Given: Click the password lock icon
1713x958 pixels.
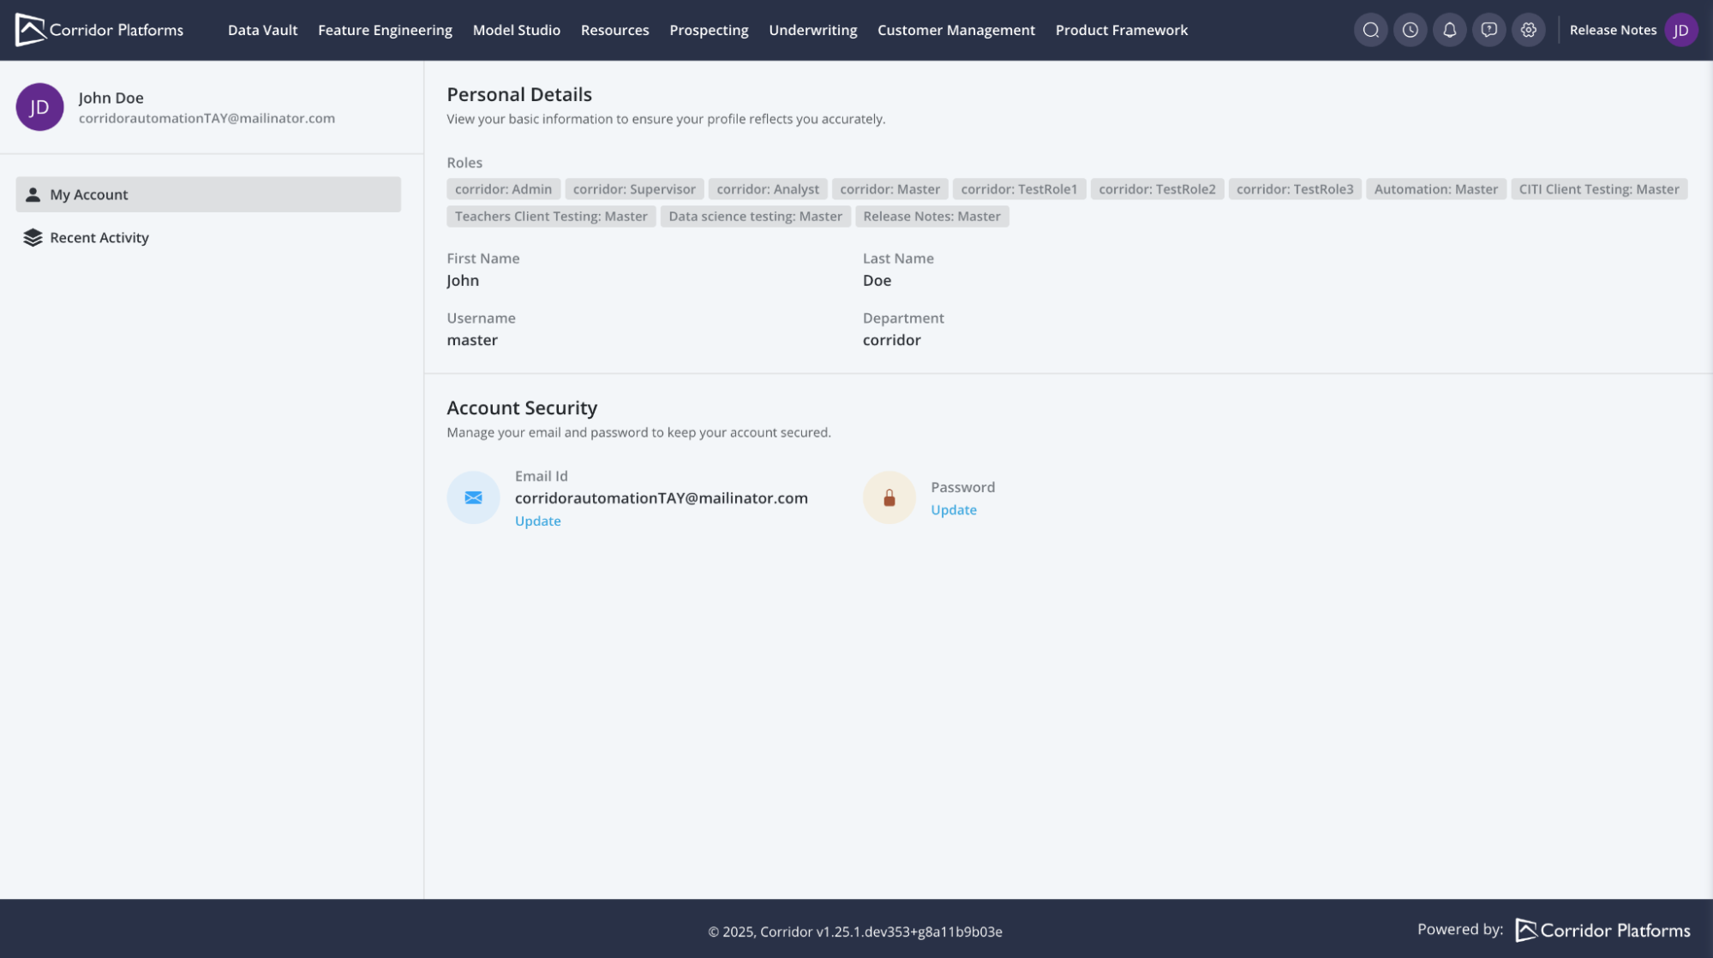Looking at the screenshot, I should click(x=889, y=497).
